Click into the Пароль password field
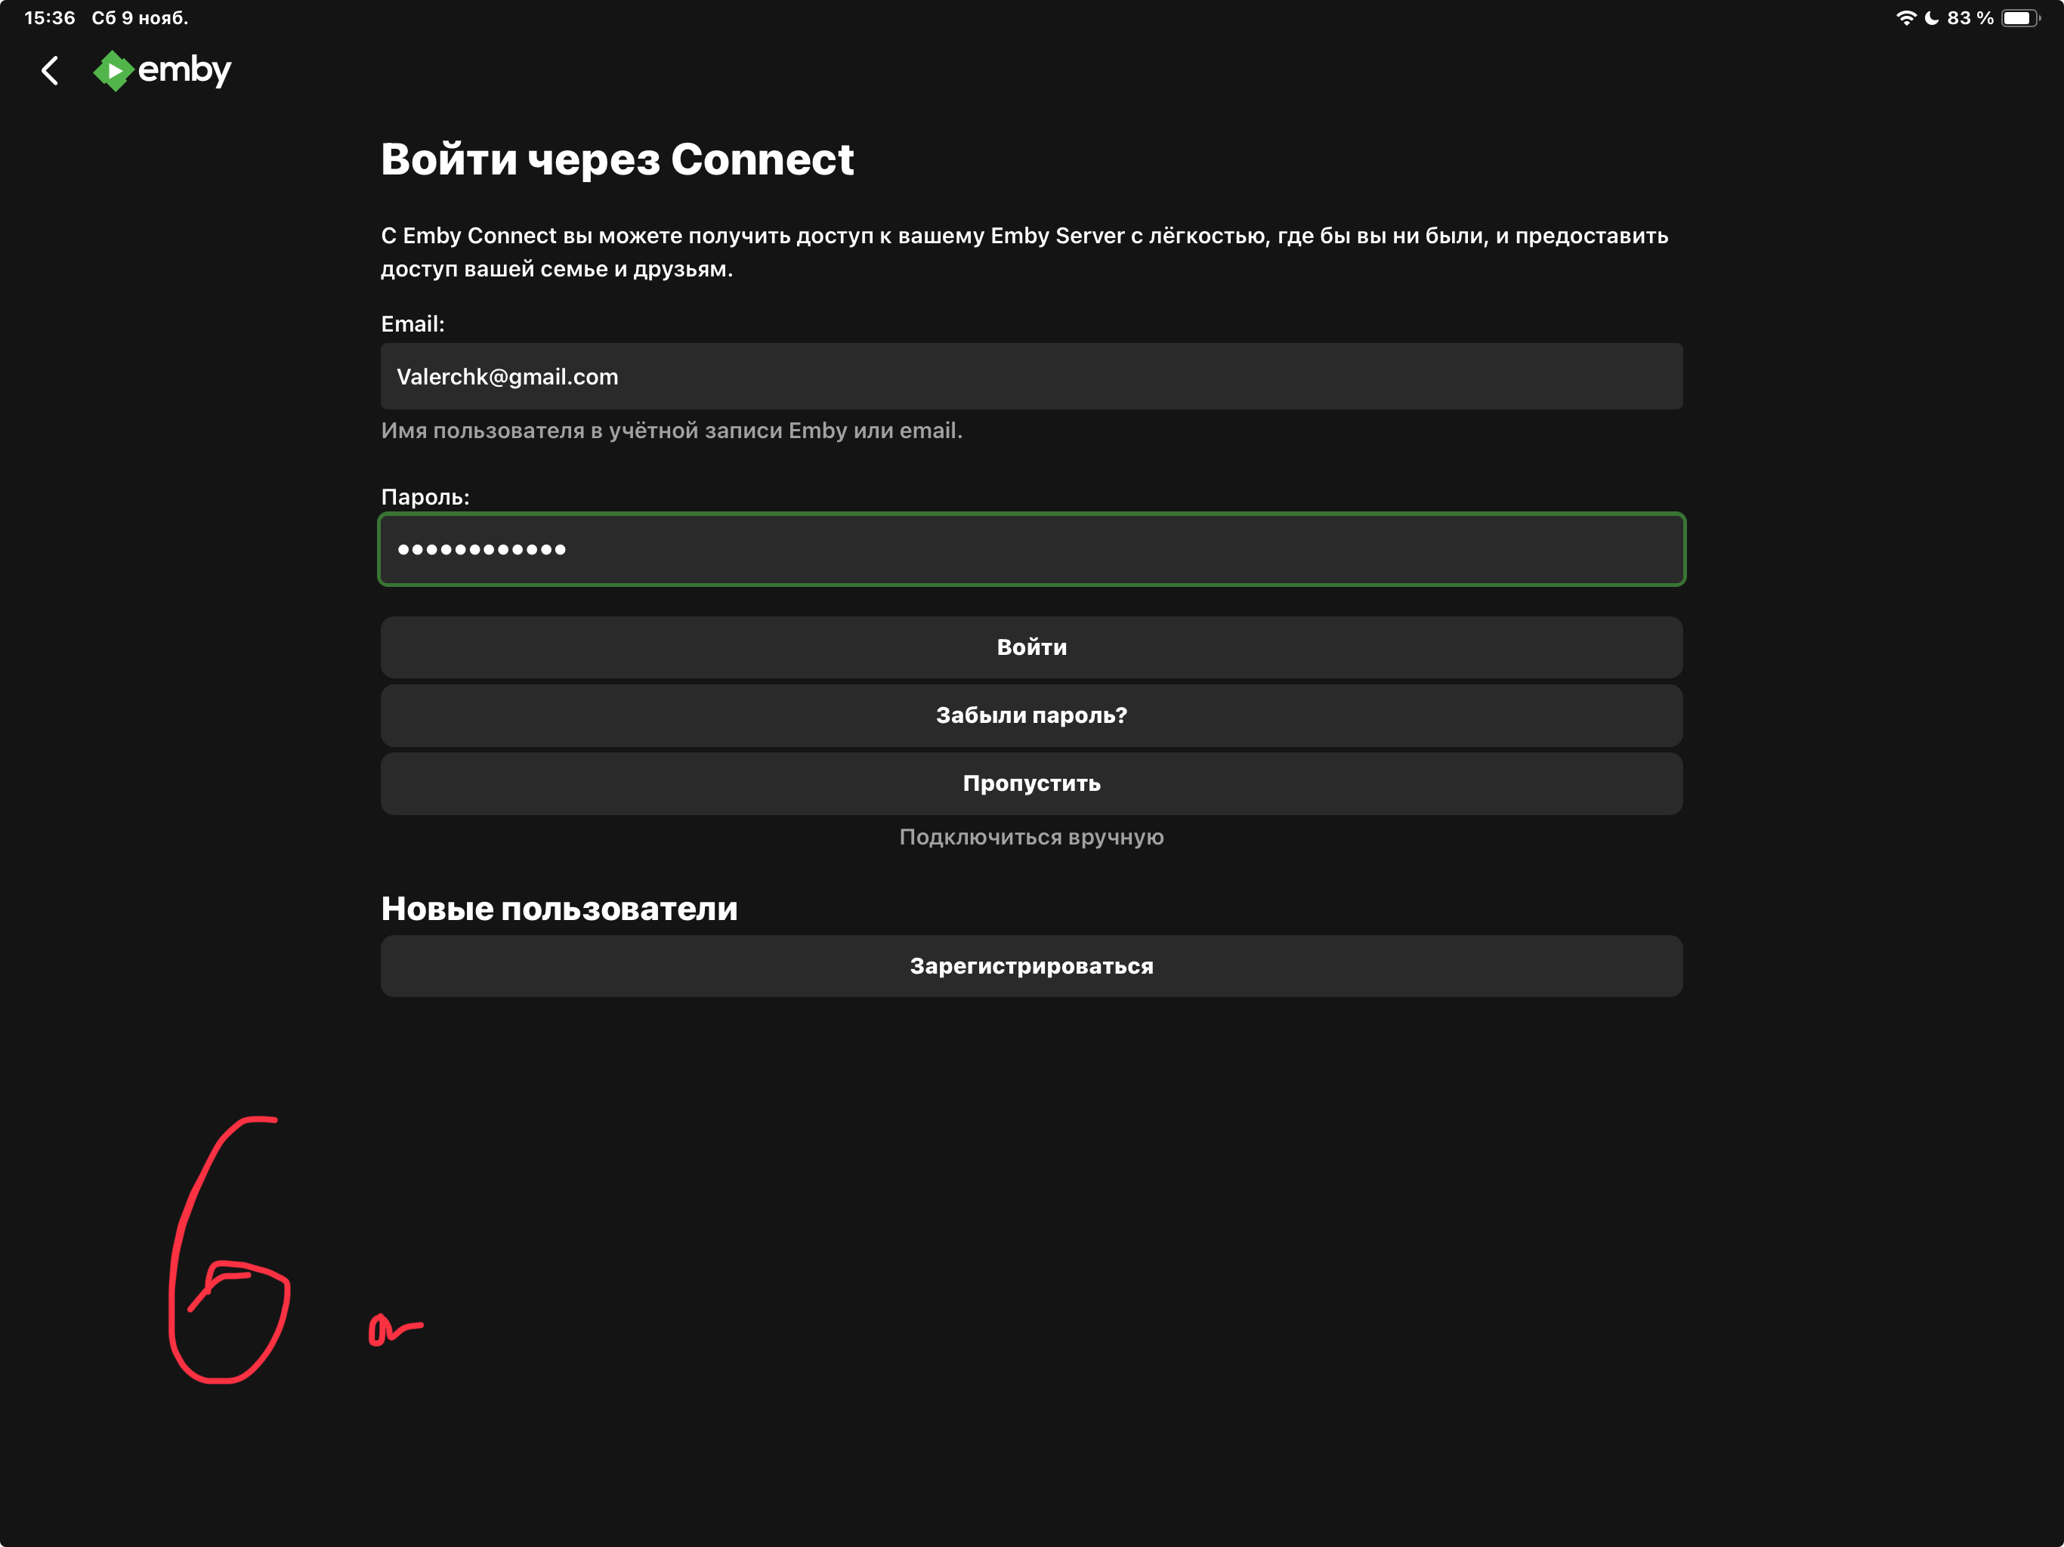 1031,550
